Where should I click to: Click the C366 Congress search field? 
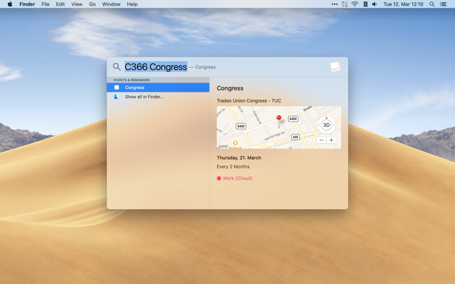156,67
